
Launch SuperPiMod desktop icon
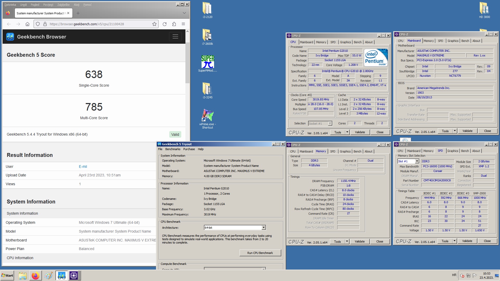coord(207,63)
